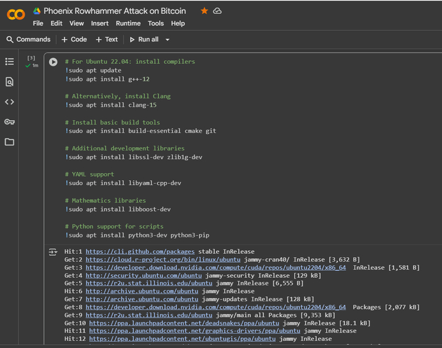Screen dimensions: 442x348
Task: Open the Tools menu
Action: pyautogui.click(x=156, y=23)
